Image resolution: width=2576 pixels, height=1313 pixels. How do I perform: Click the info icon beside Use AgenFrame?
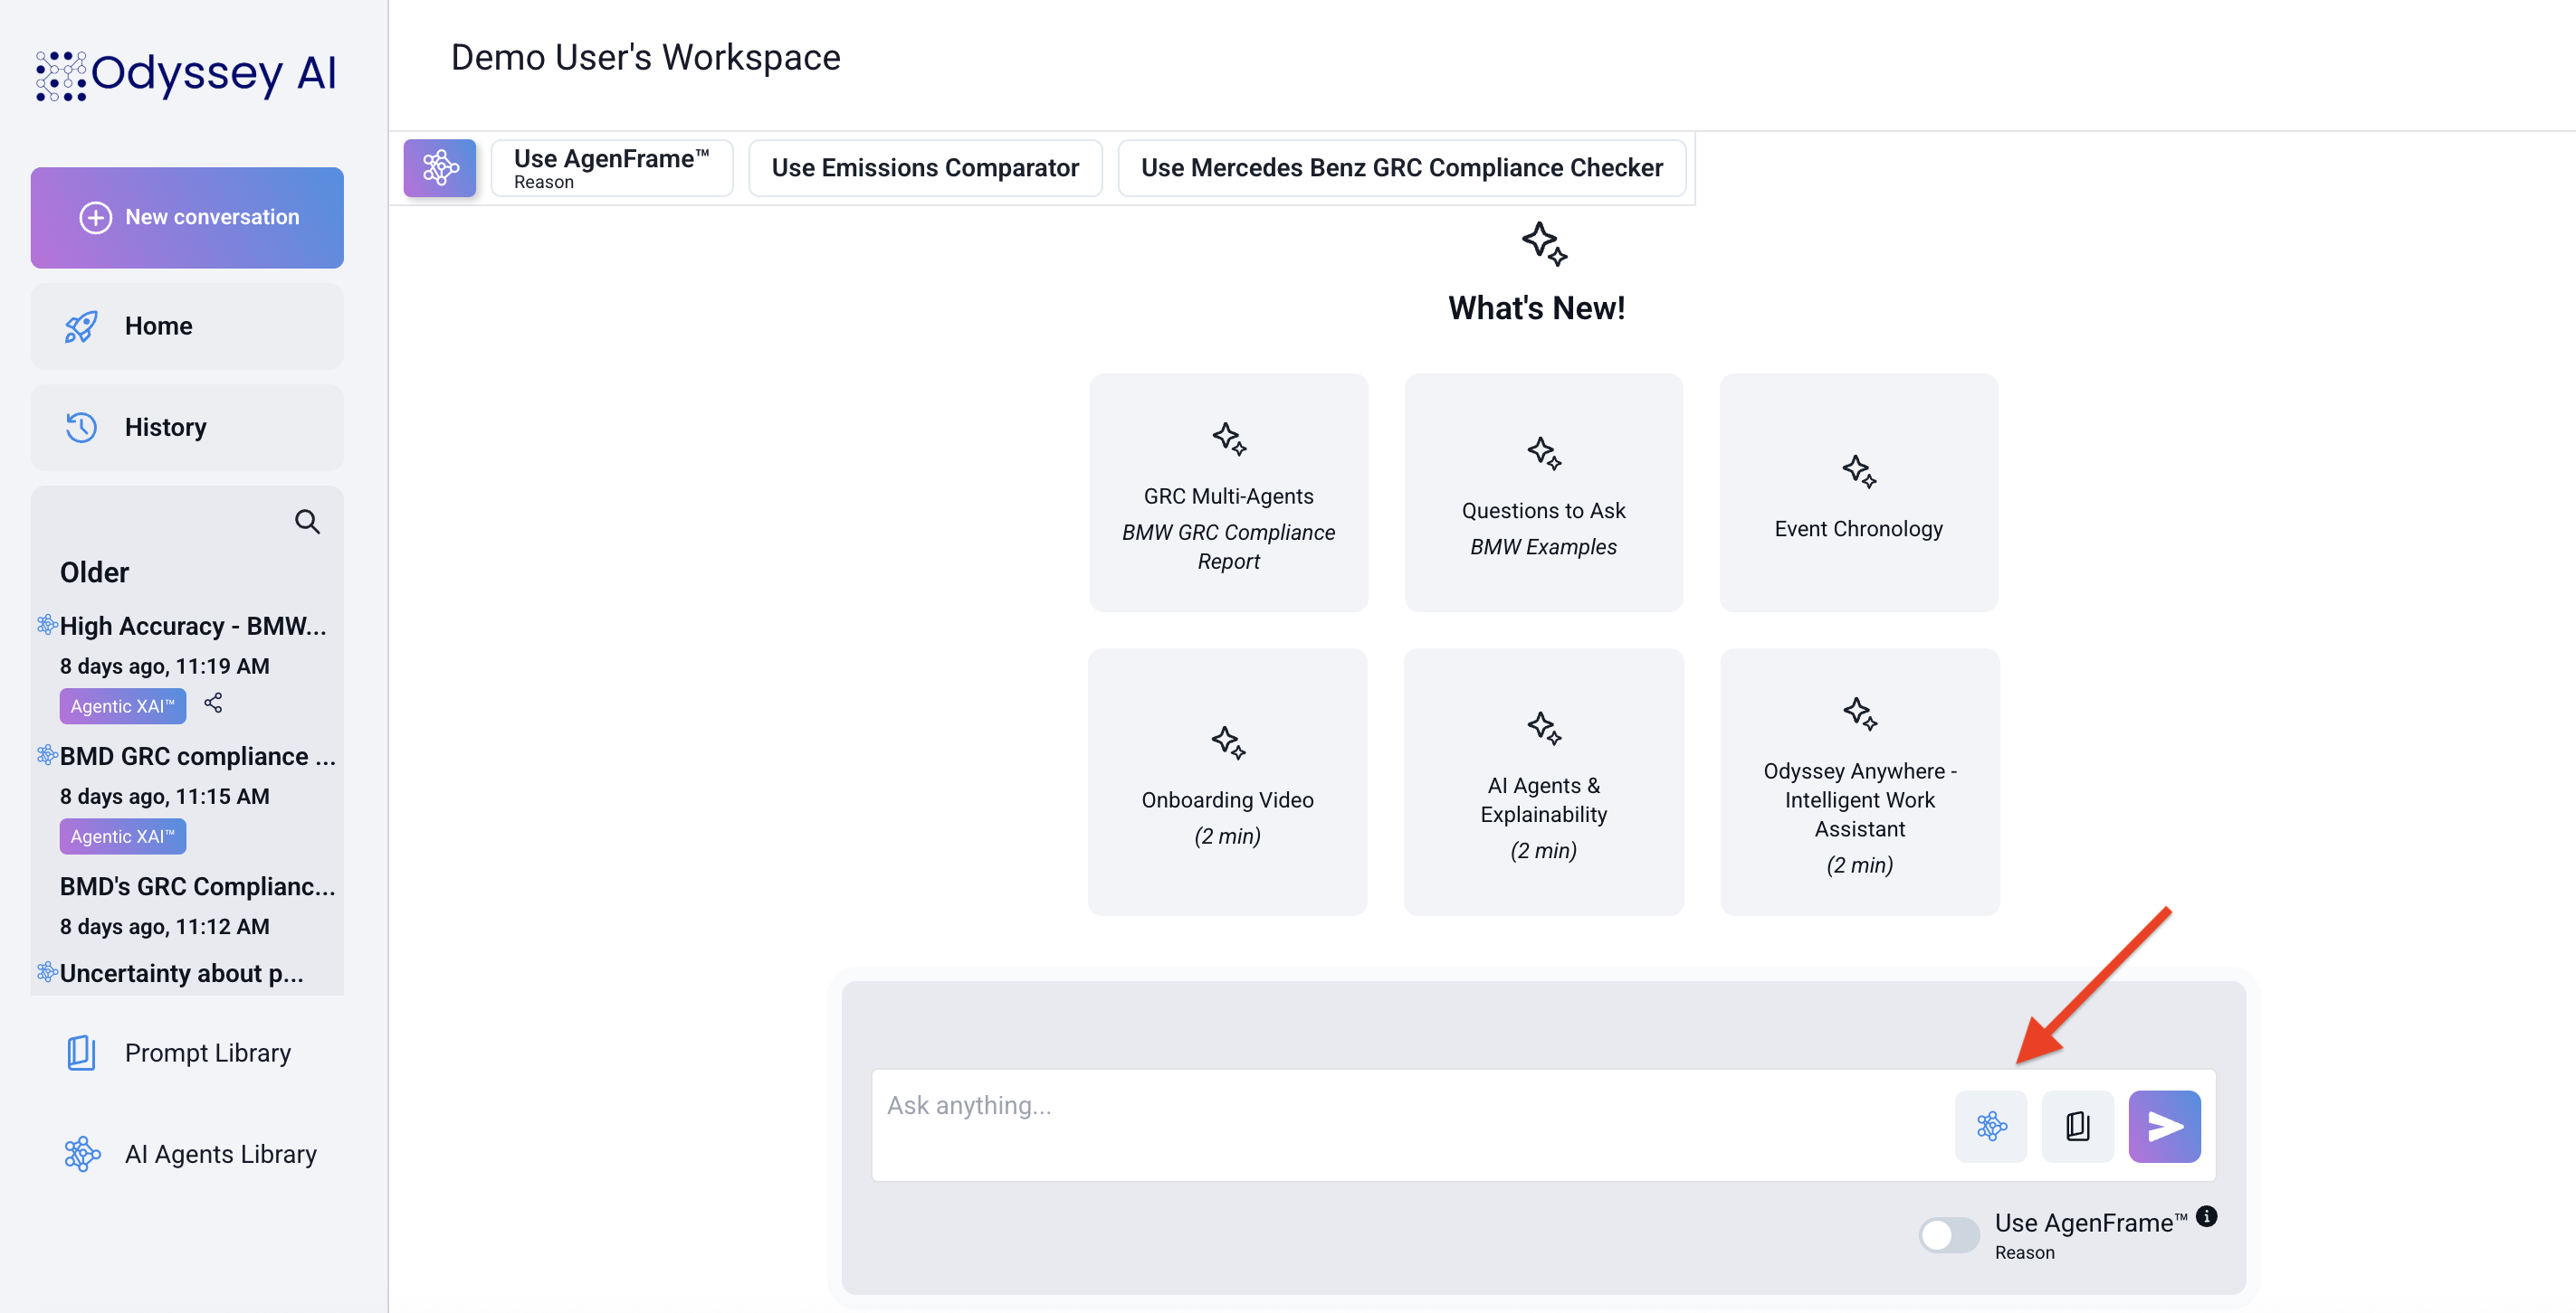[2207, 1216]
